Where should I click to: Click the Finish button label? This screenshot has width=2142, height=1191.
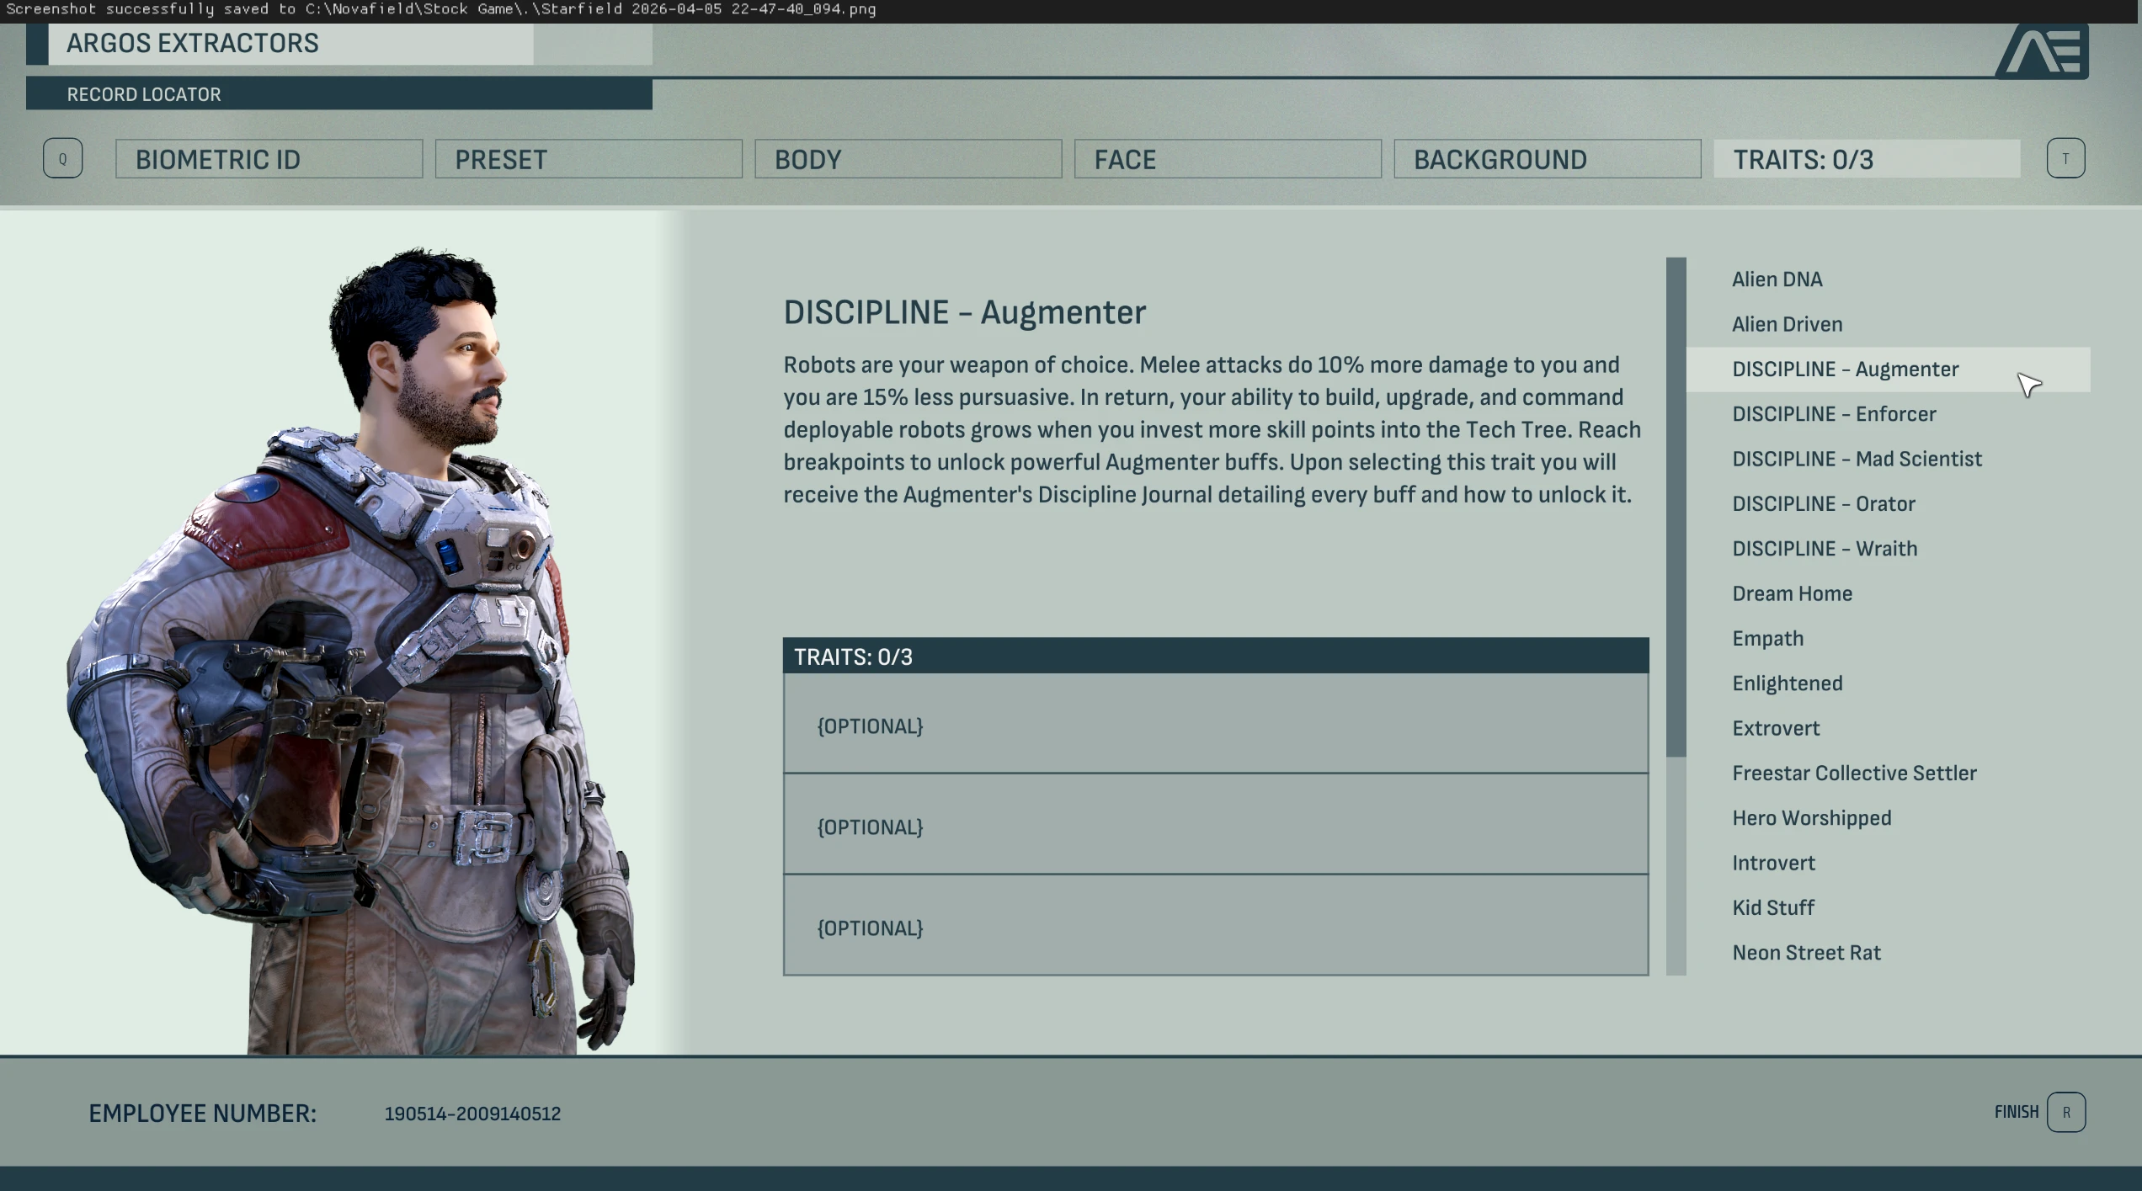(x=2016, y=1112)
